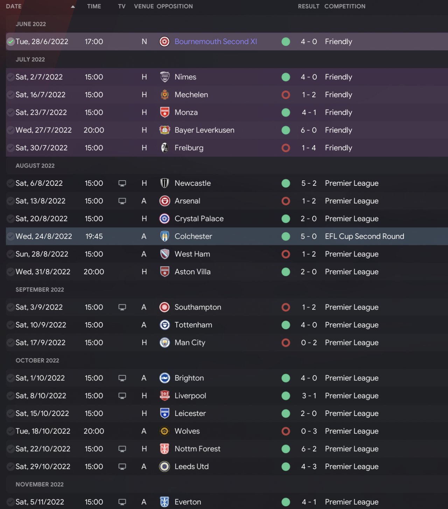Toggle the checkmark beside the Colchester match
448x509 pixels.
pos(10,236)
